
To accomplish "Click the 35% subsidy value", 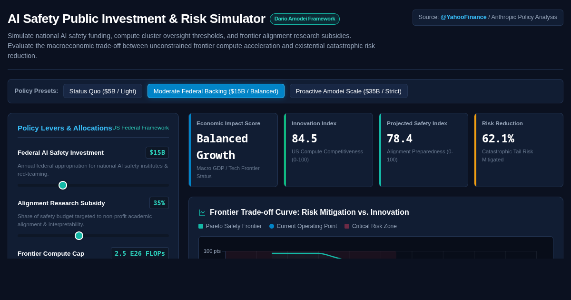I will pos(159,203).
